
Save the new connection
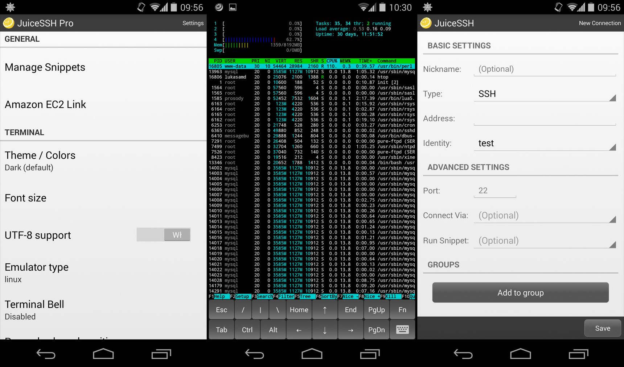[603, 328]
